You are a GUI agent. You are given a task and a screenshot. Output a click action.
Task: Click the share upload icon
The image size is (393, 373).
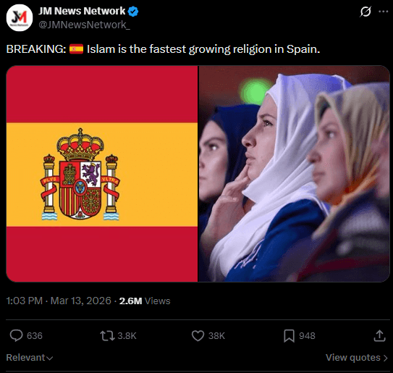379,335
